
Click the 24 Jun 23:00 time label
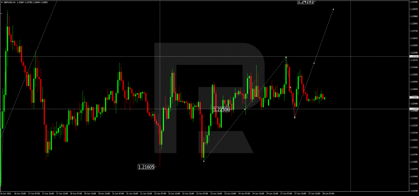[x=272, y=193]
